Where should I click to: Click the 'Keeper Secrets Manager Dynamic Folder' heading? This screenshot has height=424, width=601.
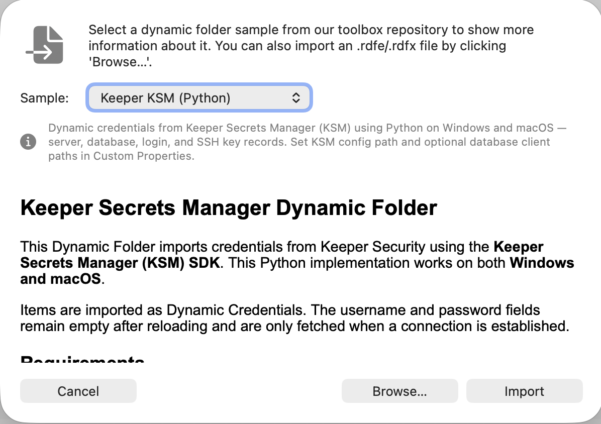tap(229, 207)
